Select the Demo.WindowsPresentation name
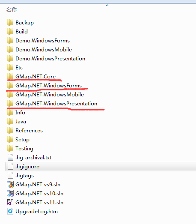The image size is (196, 224). coord(50,59)
